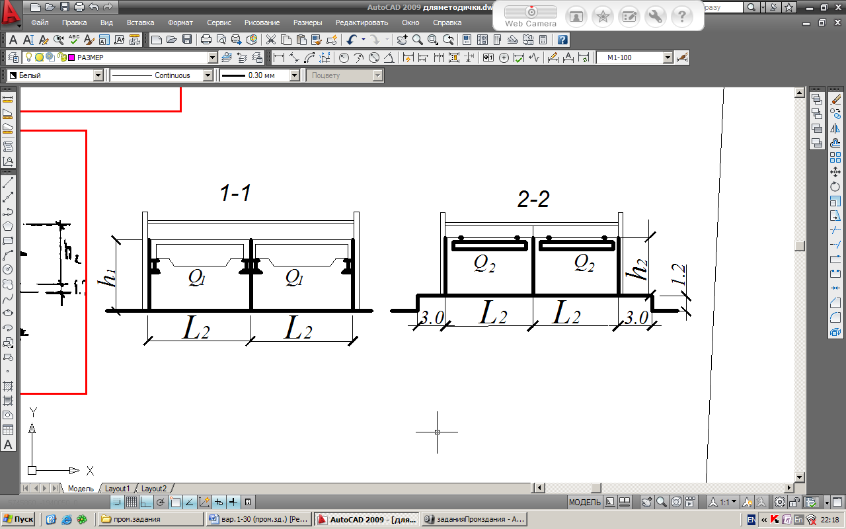The height and width of the screenshot is (529, 846).
Task: Open the Dimension Style manager icon
Action: click(x=683, y=58)
